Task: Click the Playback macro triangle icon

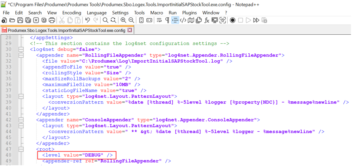Action: pyautogui.click(x=248, y=21)
